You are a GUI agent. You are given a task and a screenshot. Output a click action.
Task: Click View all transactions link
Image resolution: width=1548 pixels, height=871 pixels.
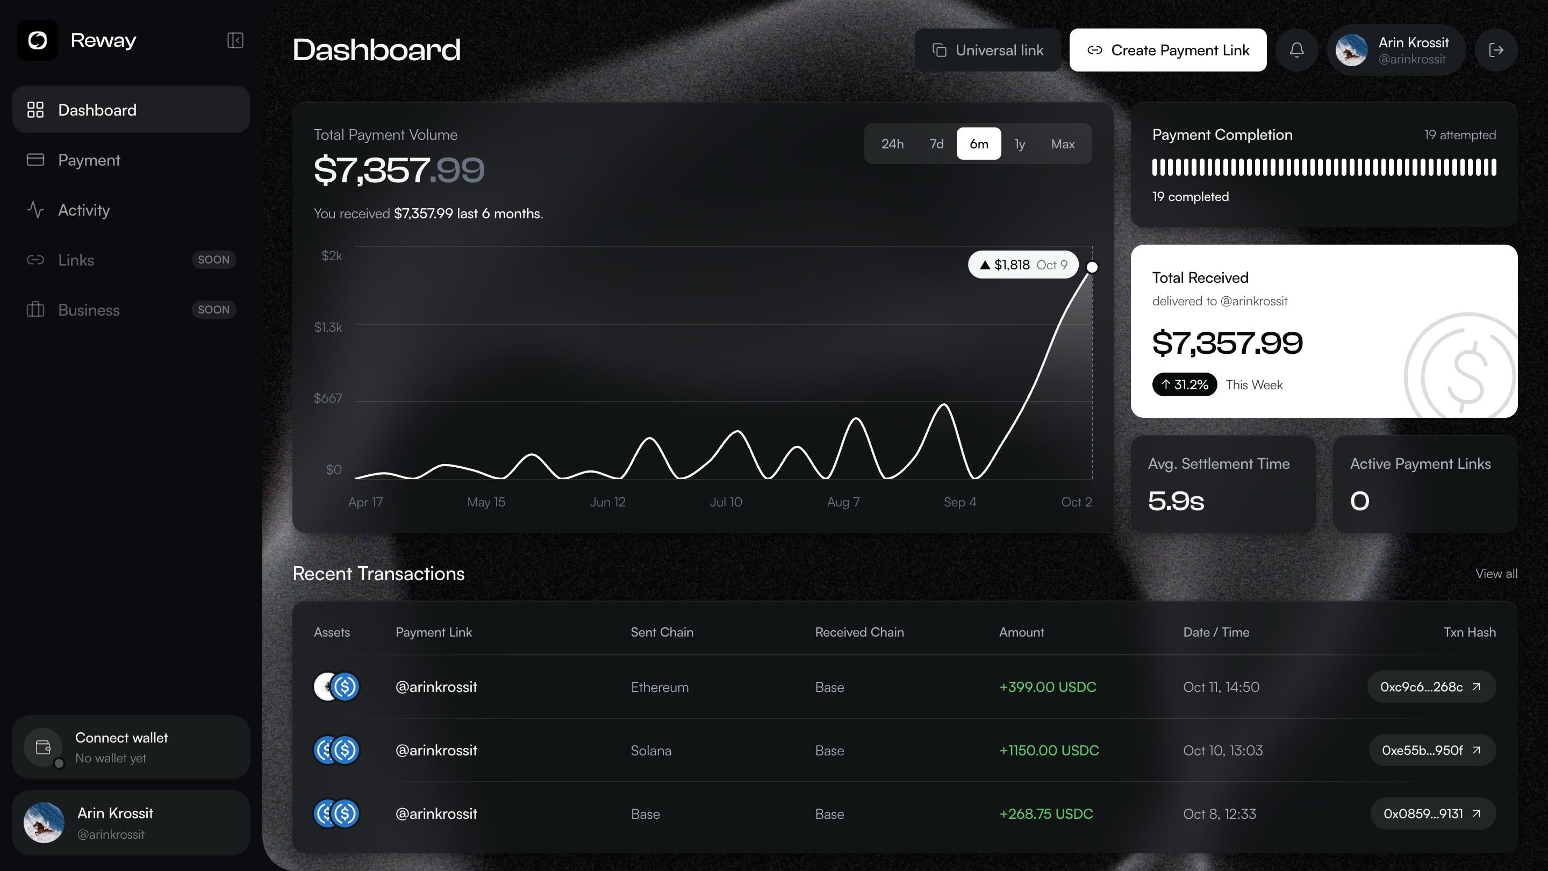1496,574
